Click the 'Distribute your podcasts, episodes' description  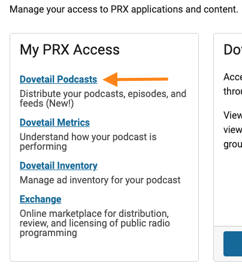point(103,99)
